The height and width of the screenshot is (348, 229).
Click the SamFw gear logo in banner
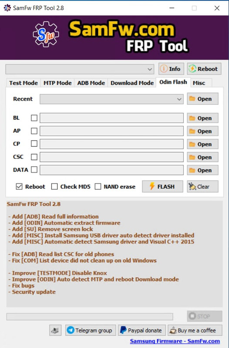[46, 34]
